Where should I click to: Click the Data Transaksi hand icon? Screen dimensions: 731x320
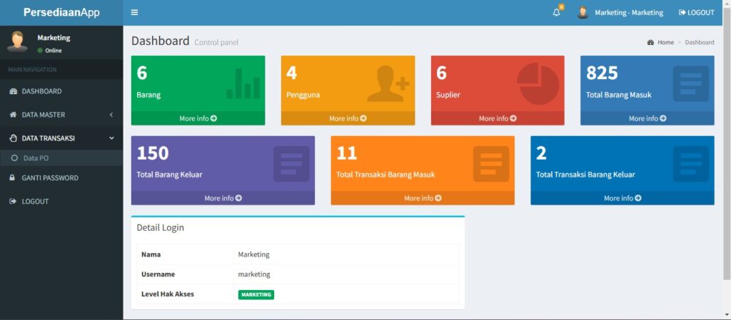click(13, 138)
